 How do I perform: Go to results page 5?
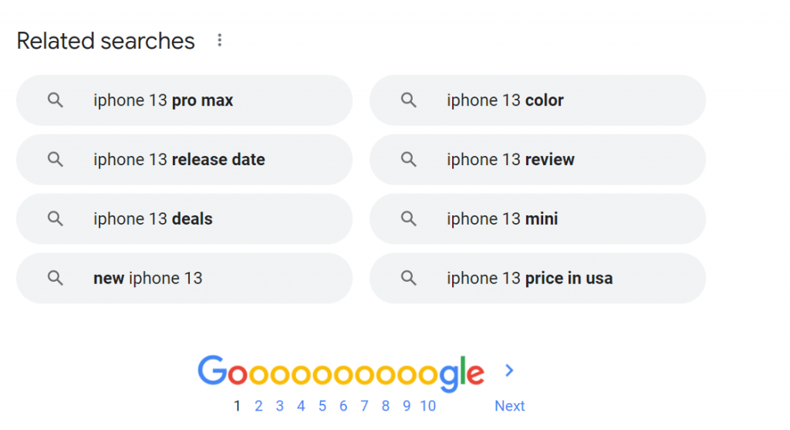click(x=322, y=406)
